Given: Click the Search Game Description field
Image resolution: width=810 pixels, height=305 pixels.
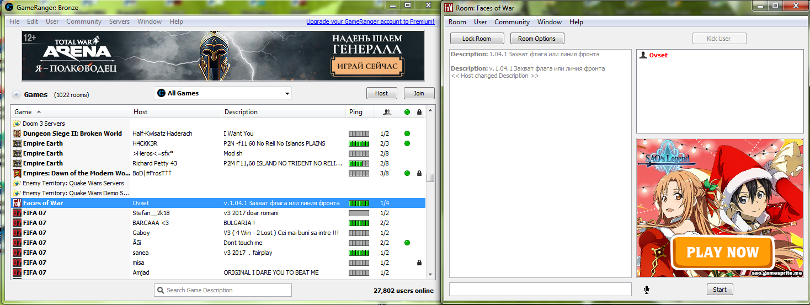Looking at the screenshot, I should pos(223,290).
